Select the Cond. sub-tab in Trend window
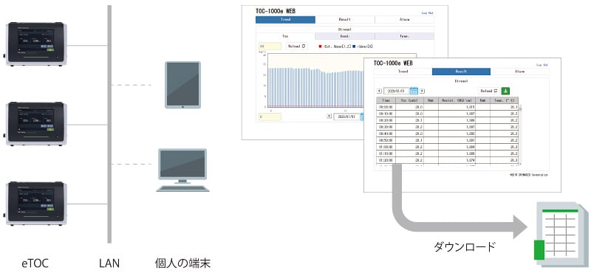This screenshot has width=591, height=273. 345,36
